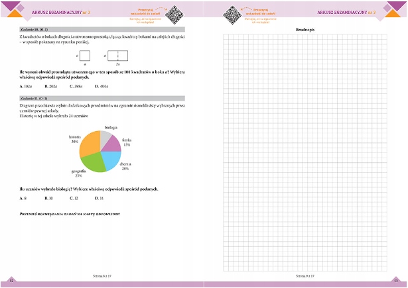The image size is (408, 288).
Task: Click the blue chemia pie slice
Action: tap(112, 160)
